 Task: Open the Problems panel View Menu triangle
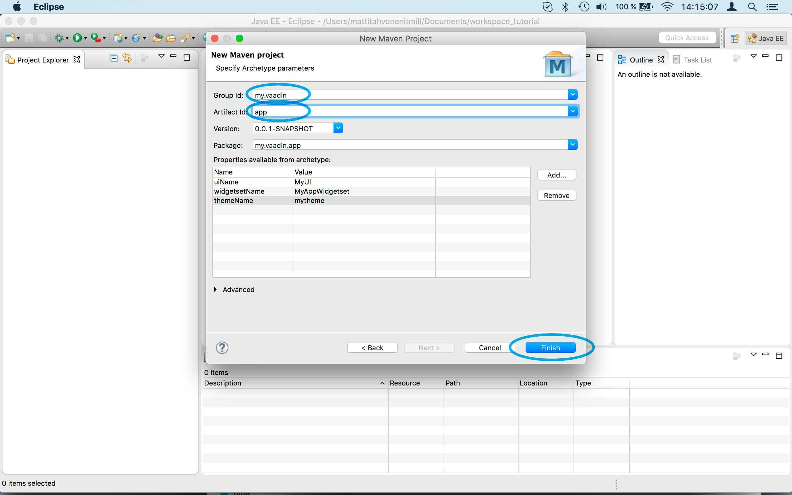click(754, 355)
